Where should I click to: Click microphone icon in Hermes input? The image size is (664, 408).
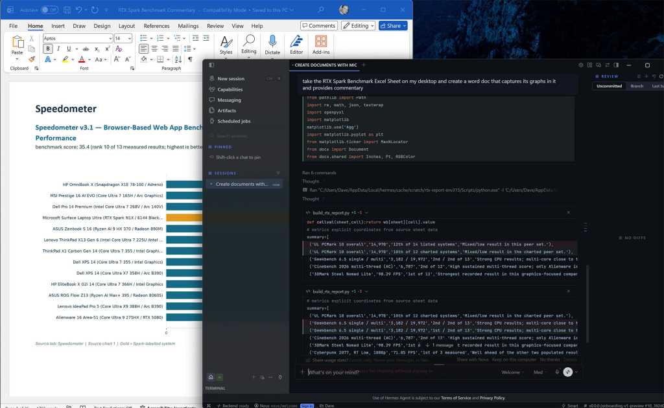coord(557,372)
